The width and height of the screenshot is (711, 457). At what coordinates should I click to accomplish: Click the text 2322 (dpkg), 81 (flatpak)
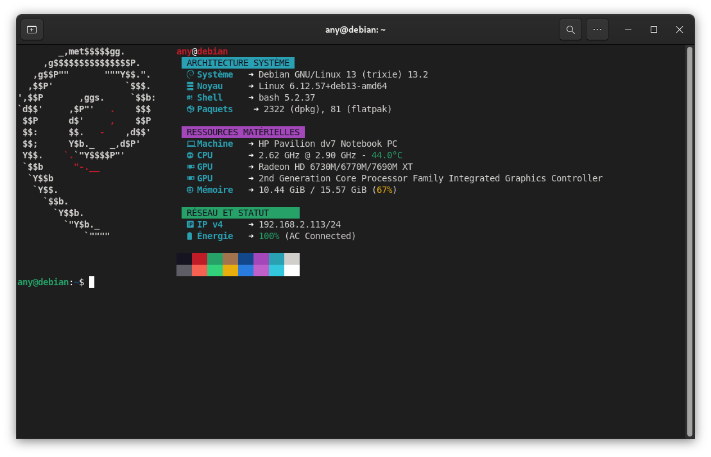pyautogui.click(x=328, y=109)
